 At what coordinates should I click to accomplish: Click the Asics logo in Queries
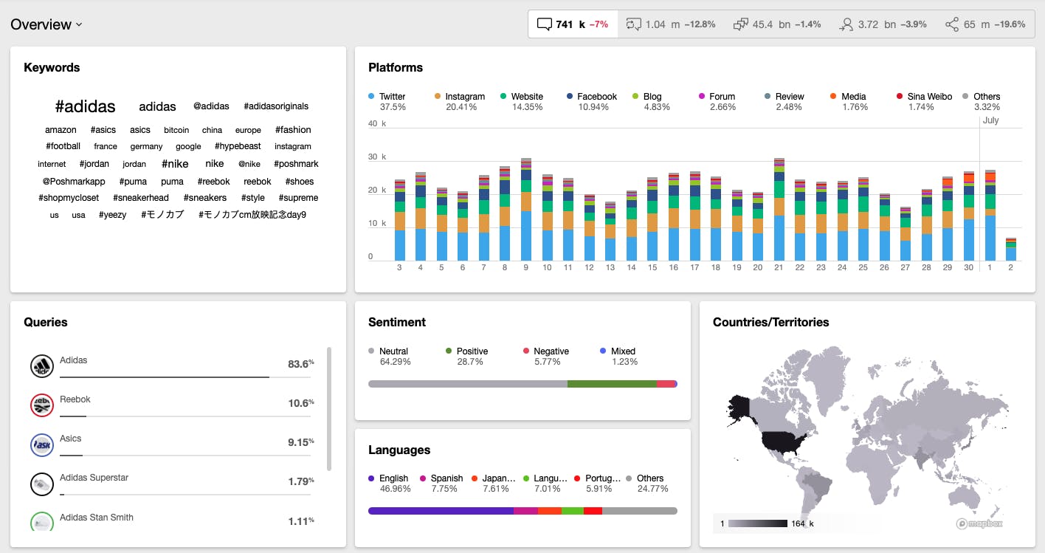click(x=42, y=445)
